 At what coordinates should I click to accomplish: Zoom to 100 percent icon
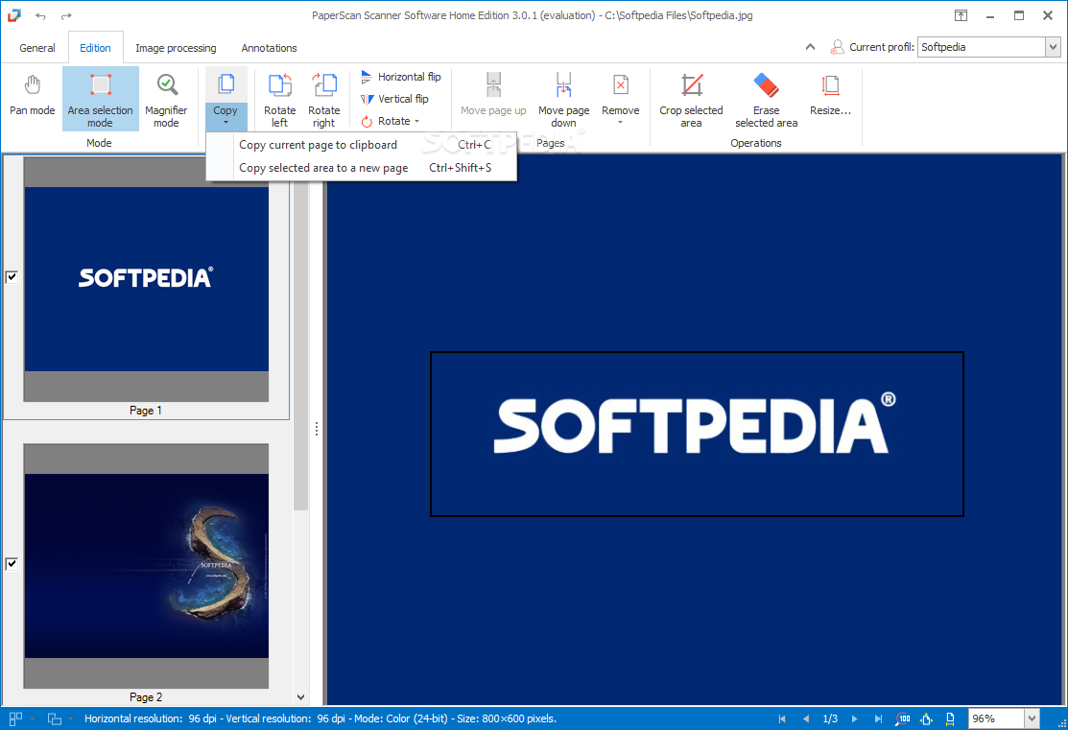[903, 718]
